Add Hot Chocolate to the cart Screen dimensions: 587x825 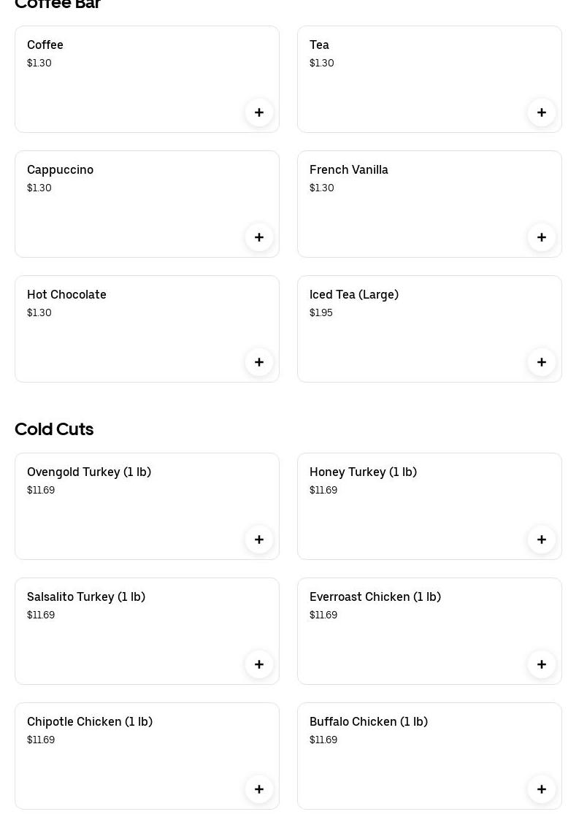pos(259,362)
